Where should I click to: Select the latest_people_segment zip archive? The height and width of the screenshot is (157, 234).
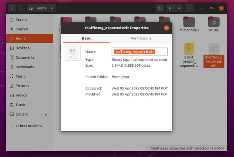coord(189,50)
